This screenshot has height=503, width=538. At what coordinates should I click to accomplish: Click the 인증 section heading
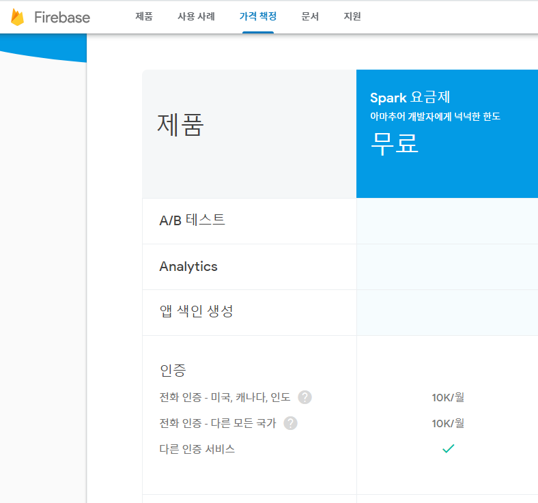coord(173,371)
